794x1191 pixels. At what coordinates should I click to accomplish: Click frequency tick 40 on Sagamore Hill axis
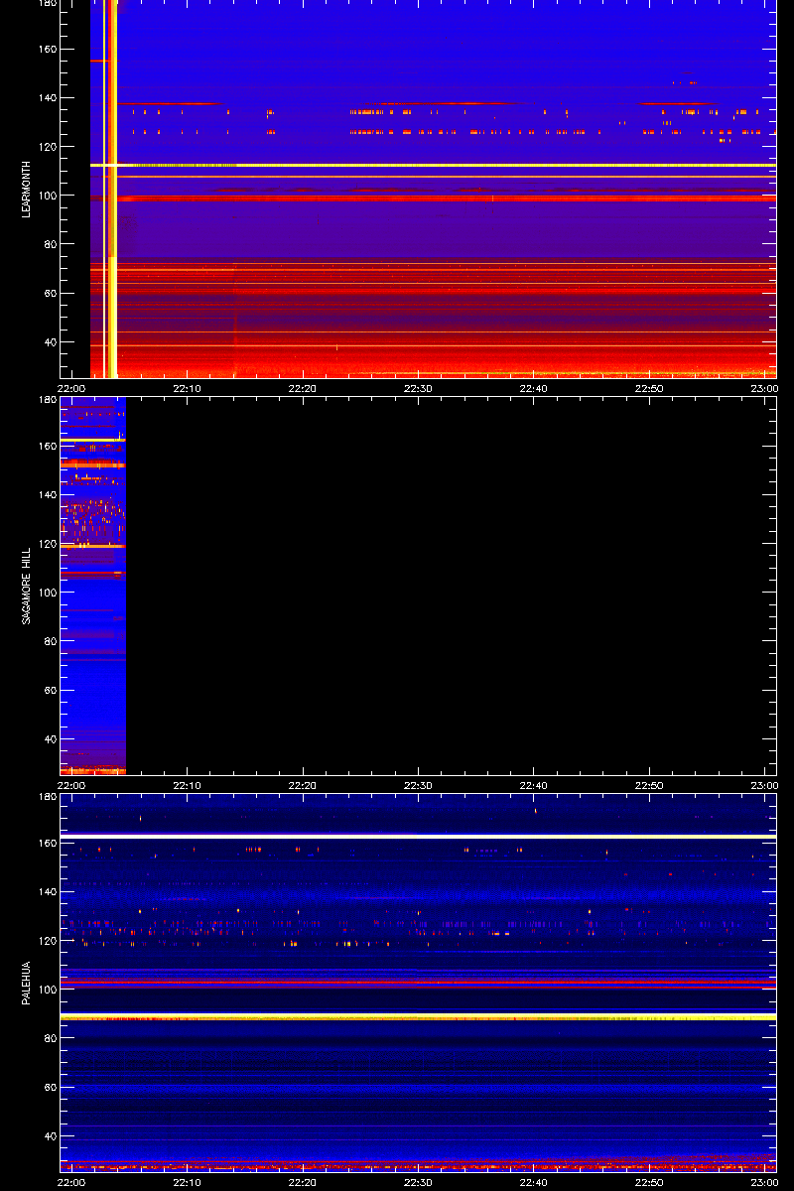[50, 739]
